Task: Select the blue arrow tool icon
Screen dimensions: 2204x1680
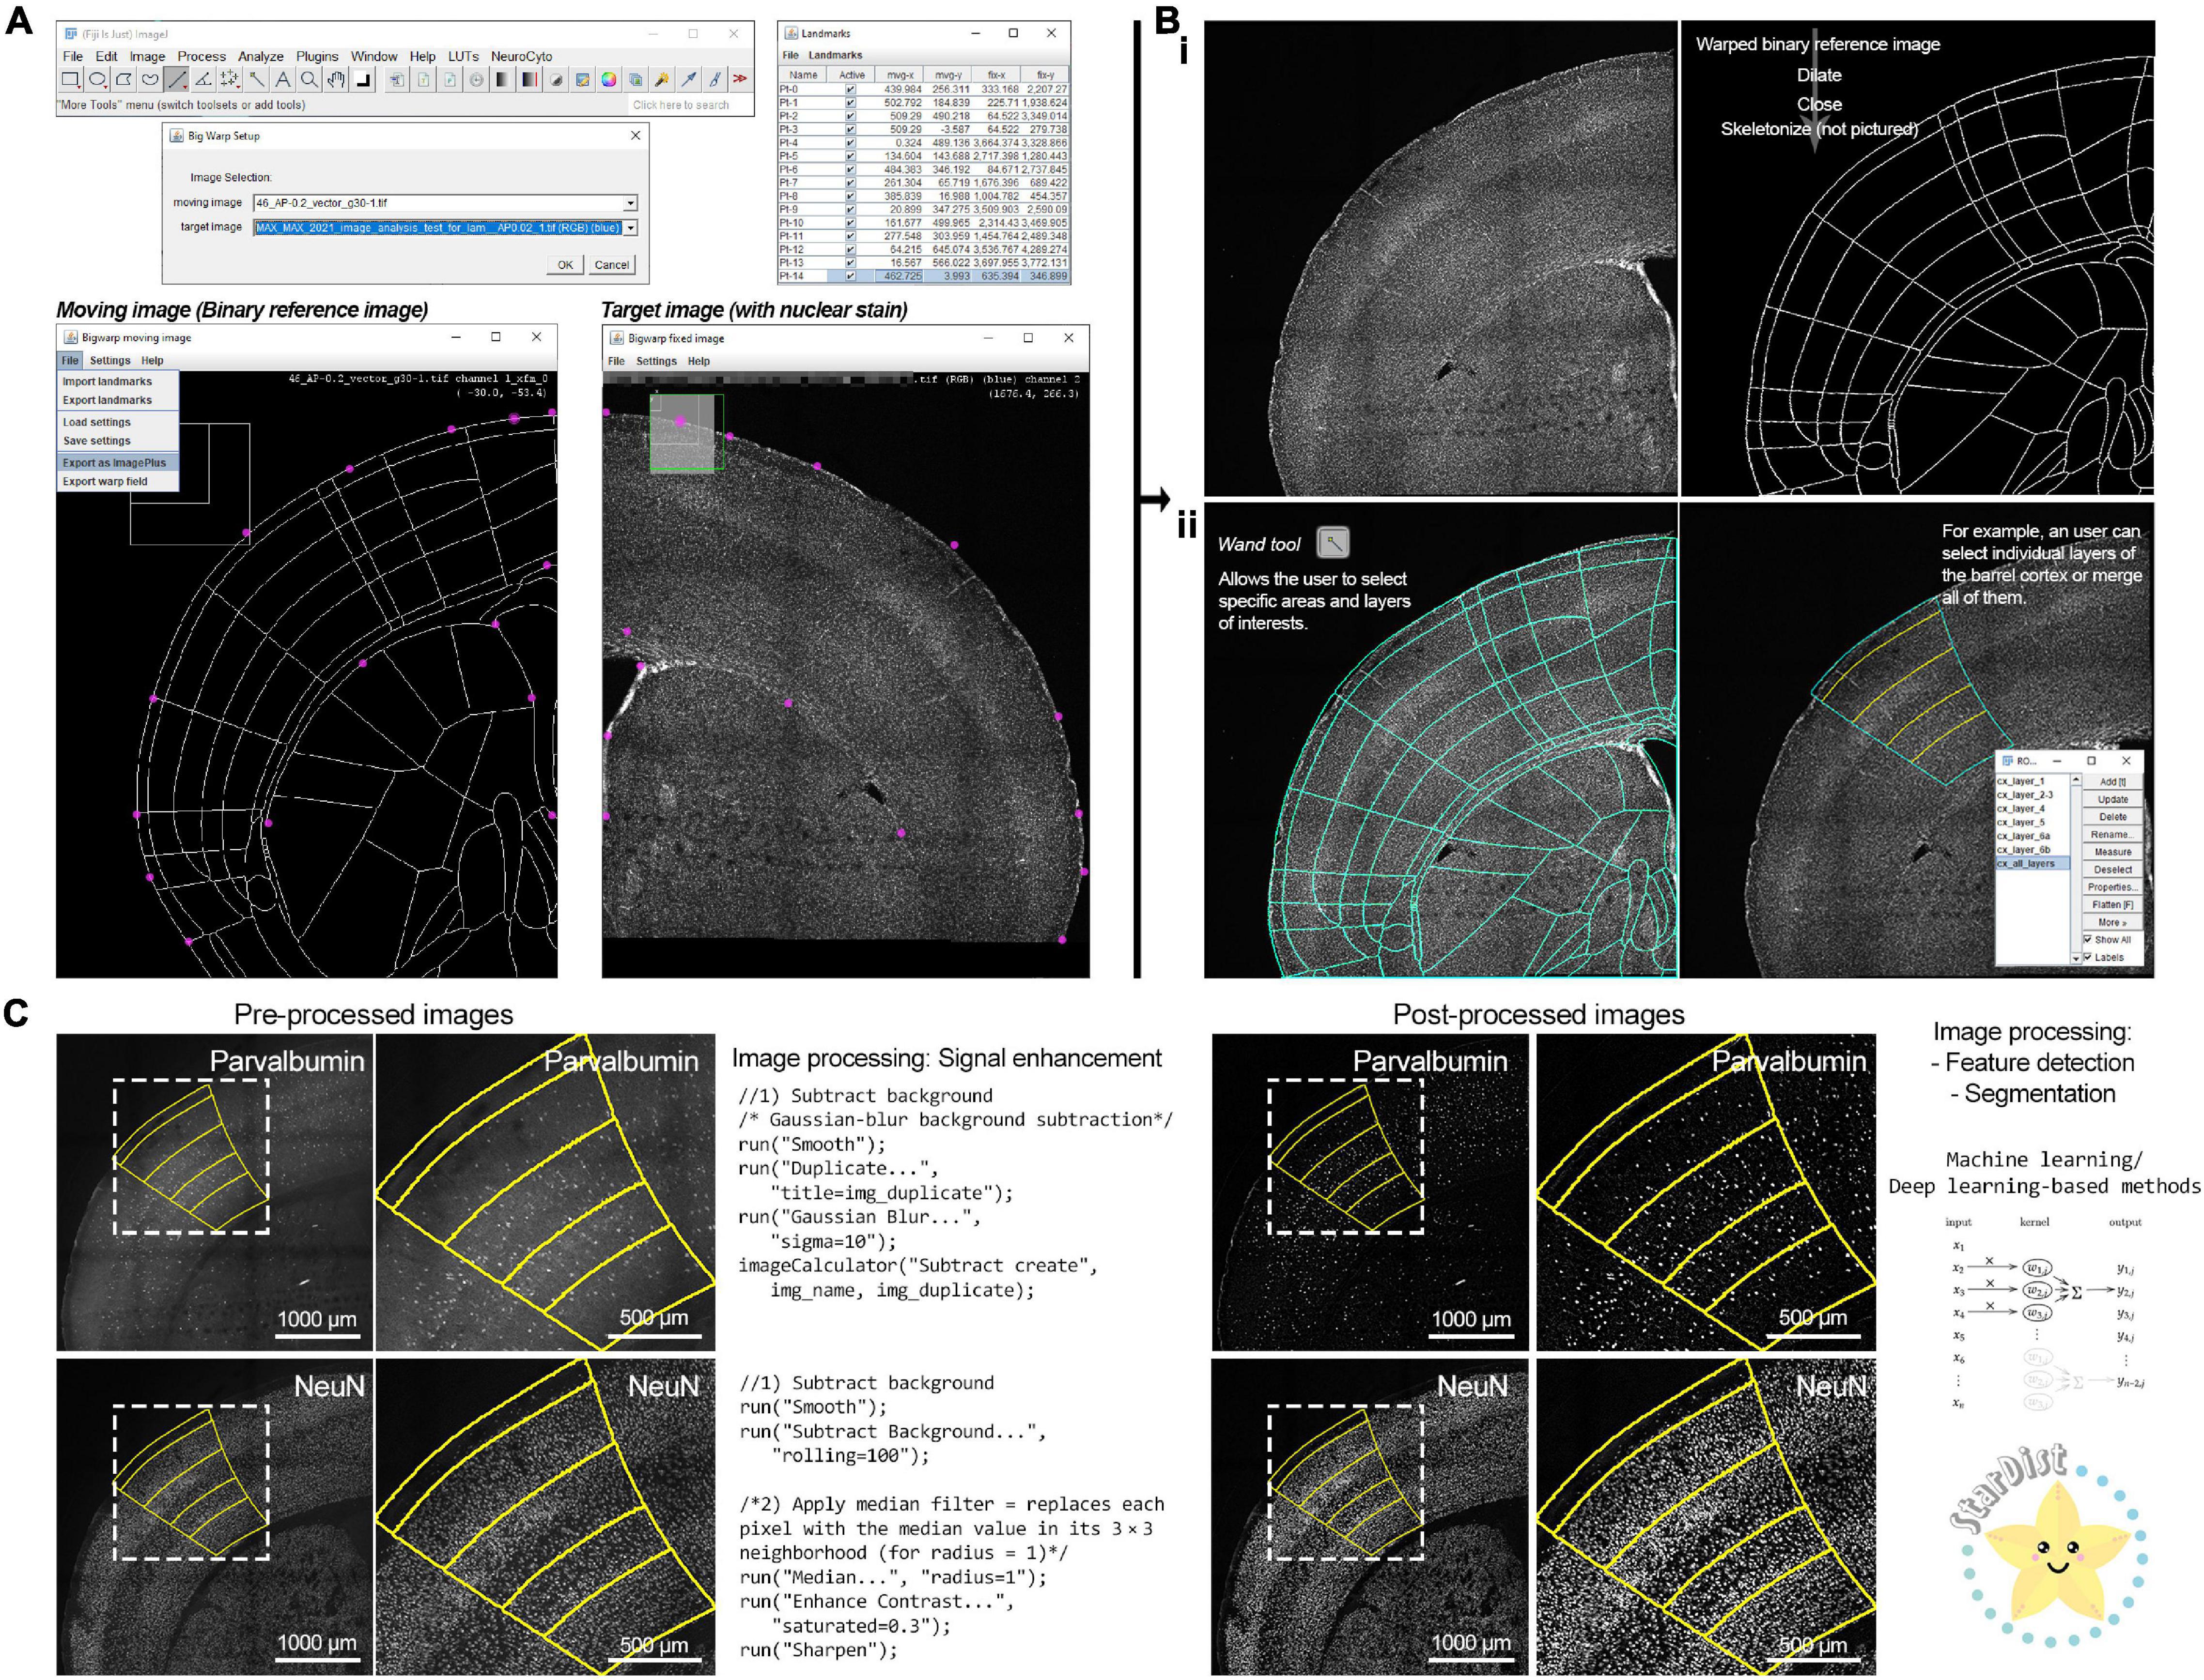Action: (x=688, y=80)
